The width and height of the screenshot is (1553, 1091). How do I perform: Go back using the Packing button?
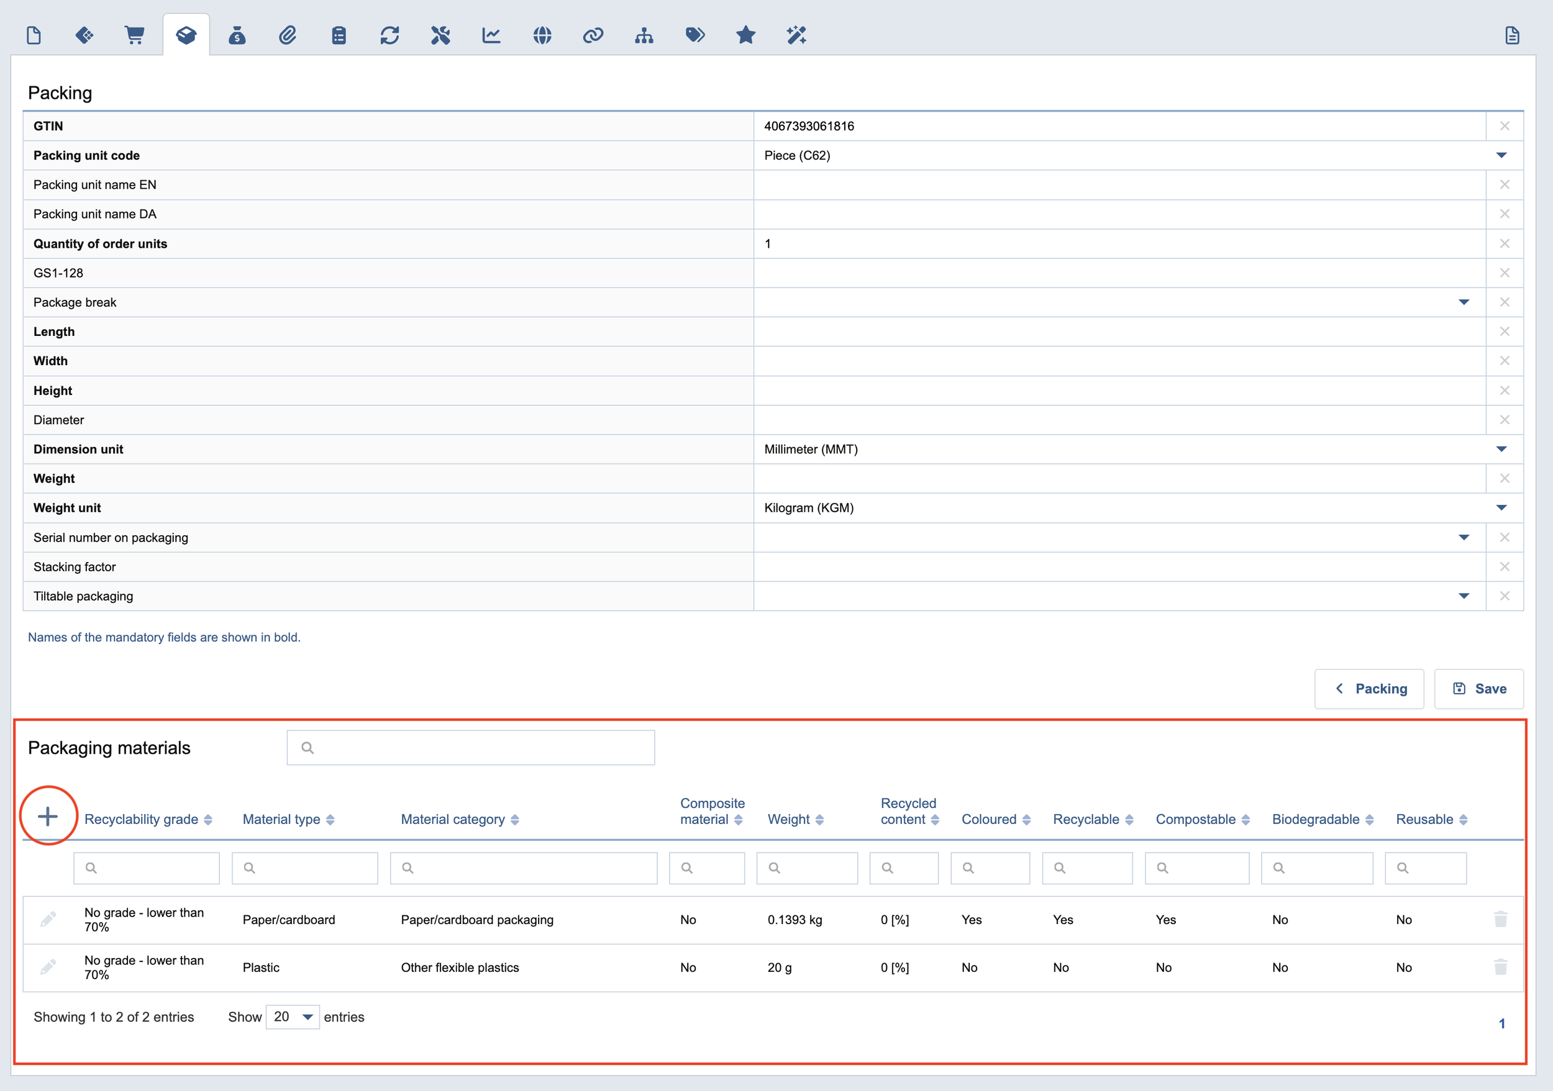click(x=1369, y=689)
